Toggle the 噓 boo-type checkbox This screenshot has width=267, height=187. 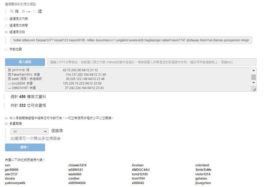[35, 11]
